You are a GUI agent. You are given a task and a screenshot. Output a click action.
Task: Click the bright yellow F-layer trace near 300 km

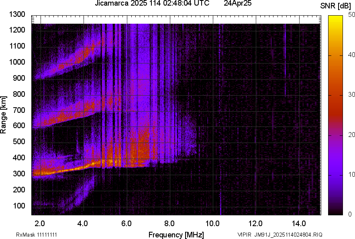(68, 170)
